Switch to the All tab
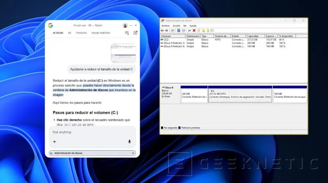The image size is (328, 183). coord(70,33)
